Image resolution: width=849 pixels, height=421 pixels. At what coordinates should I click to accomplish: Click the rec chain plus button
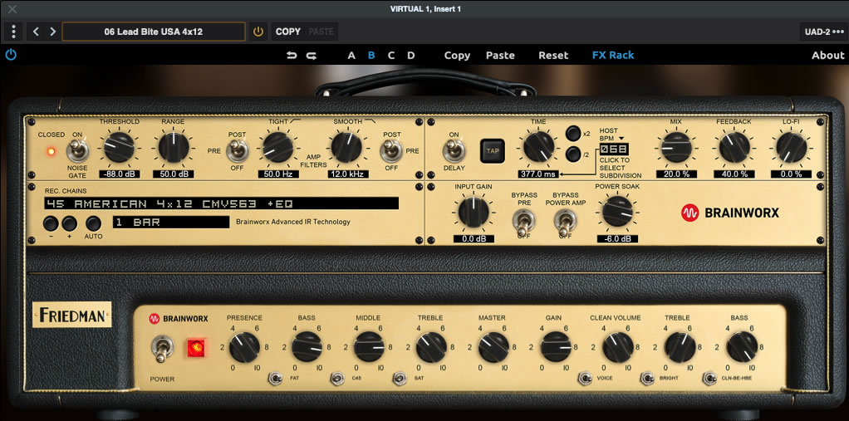pos(69,223)
